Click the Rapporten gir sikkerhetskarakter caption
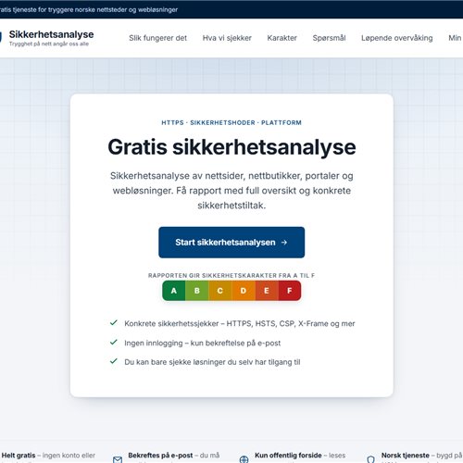This screenshot has width=463, height=463. [x=231, y=275]
